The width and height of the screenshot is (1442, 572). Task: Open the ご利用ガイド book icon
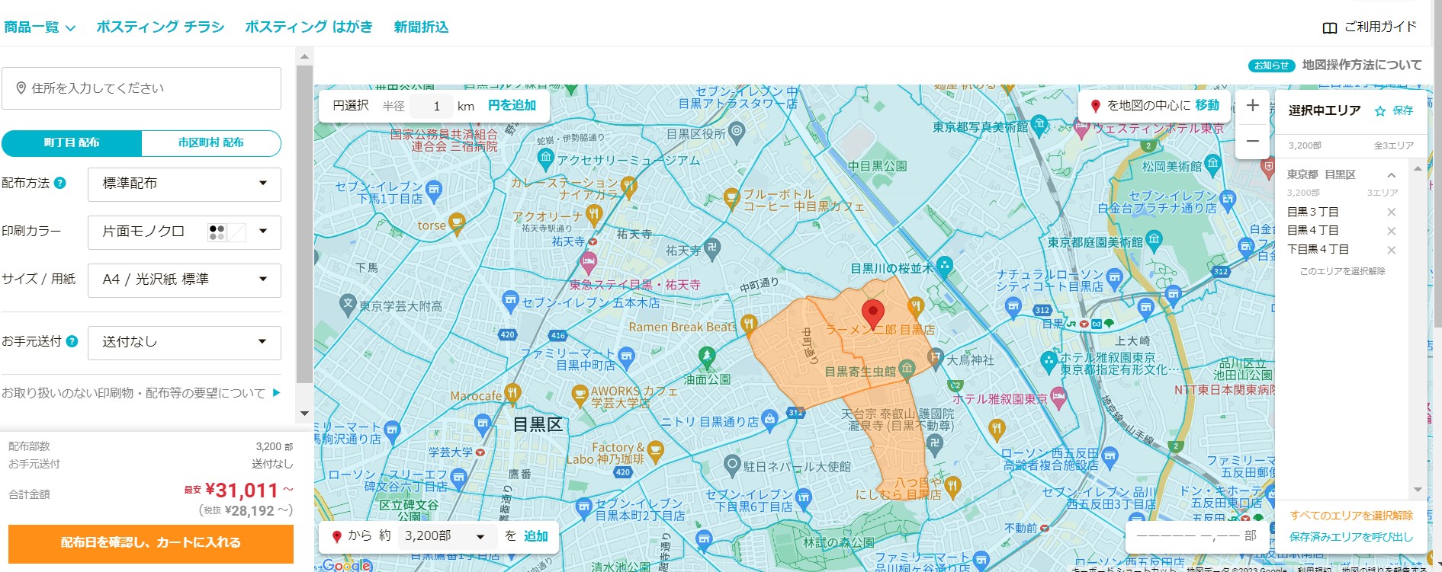coord(1329,28)
